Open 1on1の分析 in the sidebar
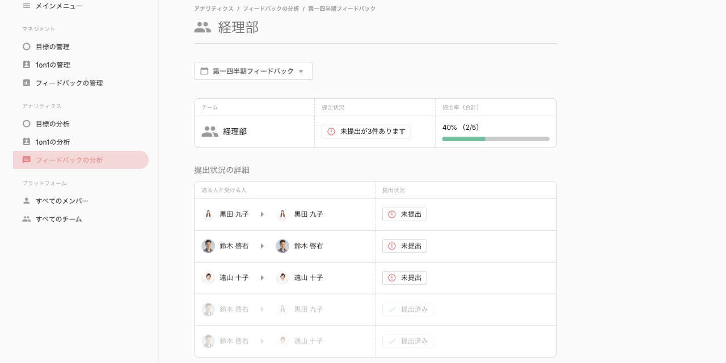 (x=53, y=142)
